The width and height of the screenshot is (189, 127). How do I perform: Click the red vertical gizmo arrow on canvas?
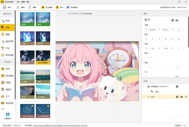tap(117, 57)
